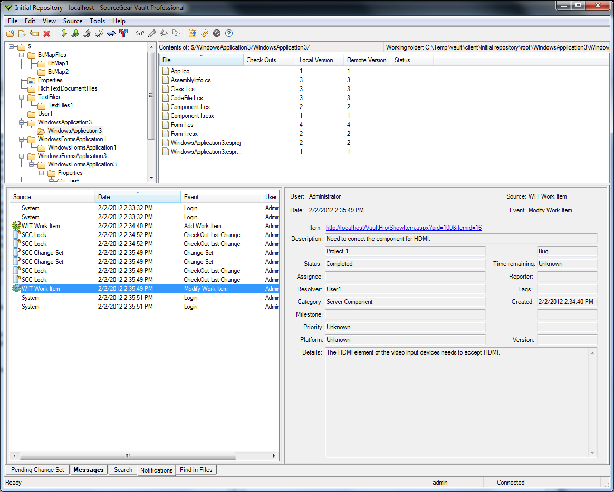Viewport: 614px width, 492px height.
Task: Sort the file list by Remote Version column
Action: (x=367, y=60)
